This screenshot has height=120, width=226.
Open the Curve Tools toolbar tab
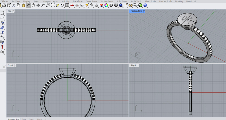pyautogui.click(x=91, y=1)
